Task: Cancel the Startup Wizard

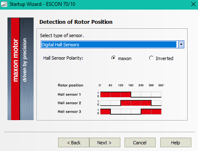Action: point(140,143)
